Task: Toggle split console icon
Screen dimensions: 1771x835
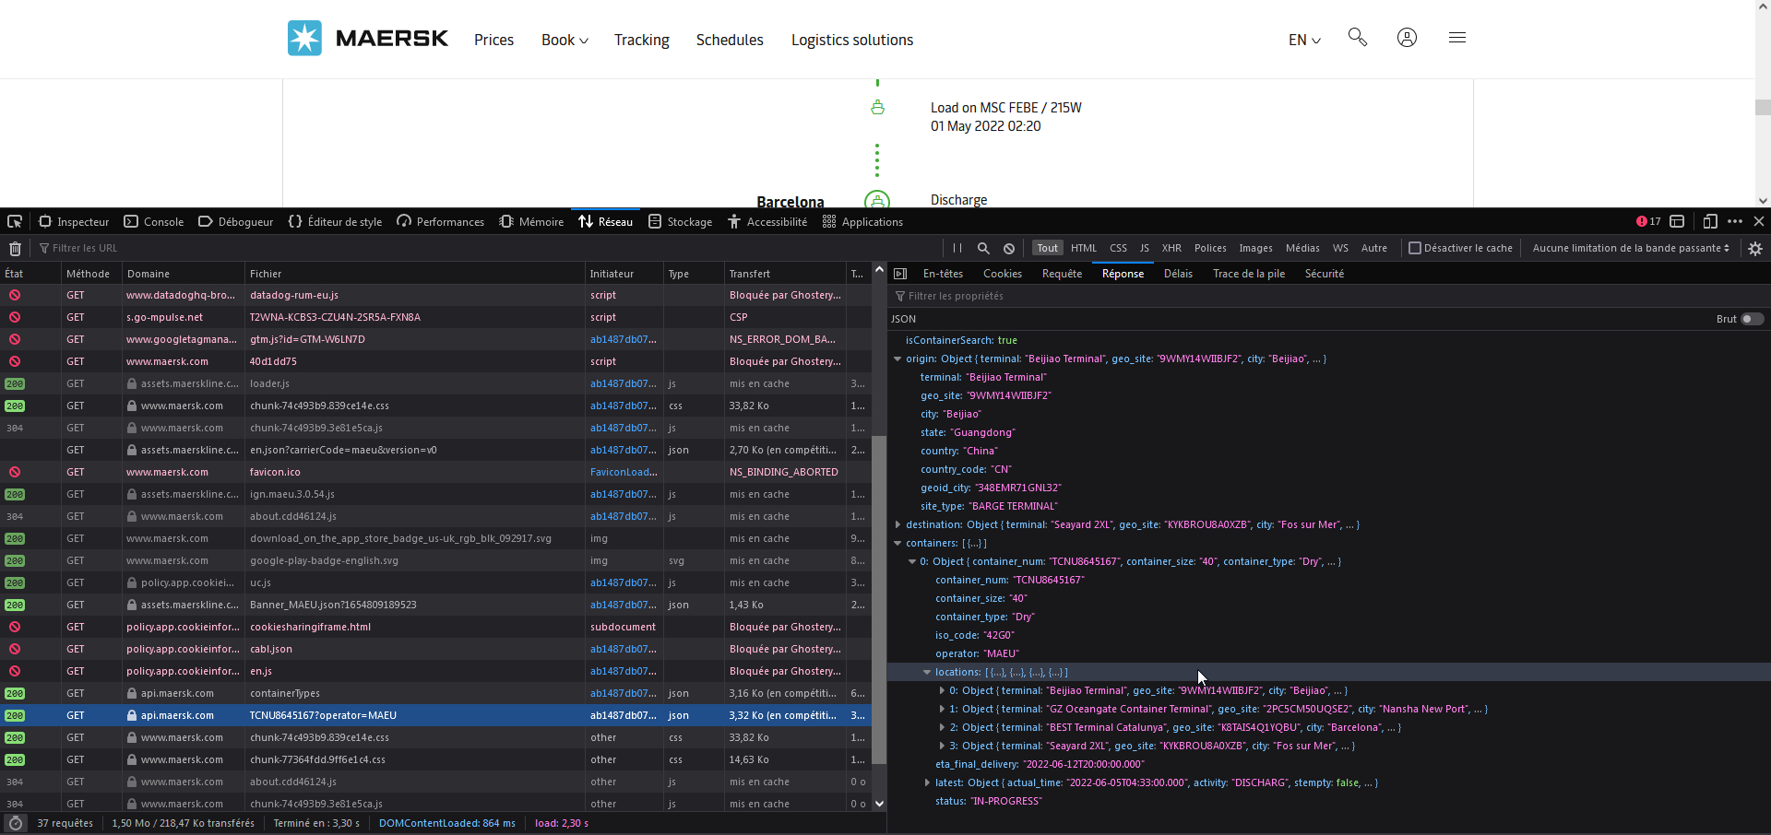Action: [x=1677, y=221]
